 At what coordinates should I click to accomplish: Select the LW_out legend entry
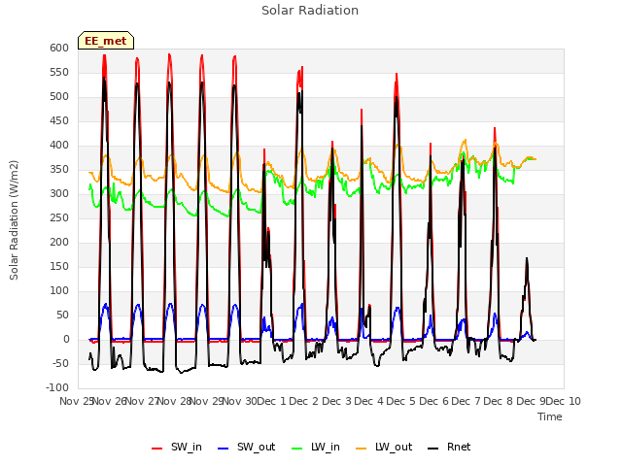[x=384, y=447]
